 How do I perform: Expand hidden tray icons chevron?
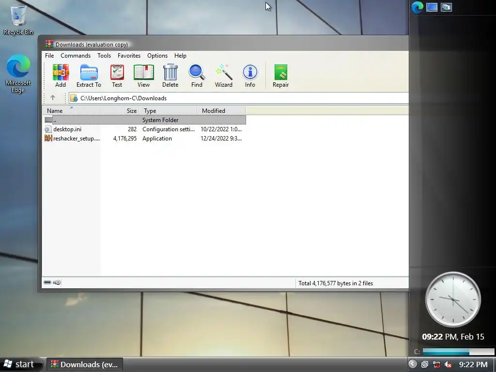pos(413,364)
